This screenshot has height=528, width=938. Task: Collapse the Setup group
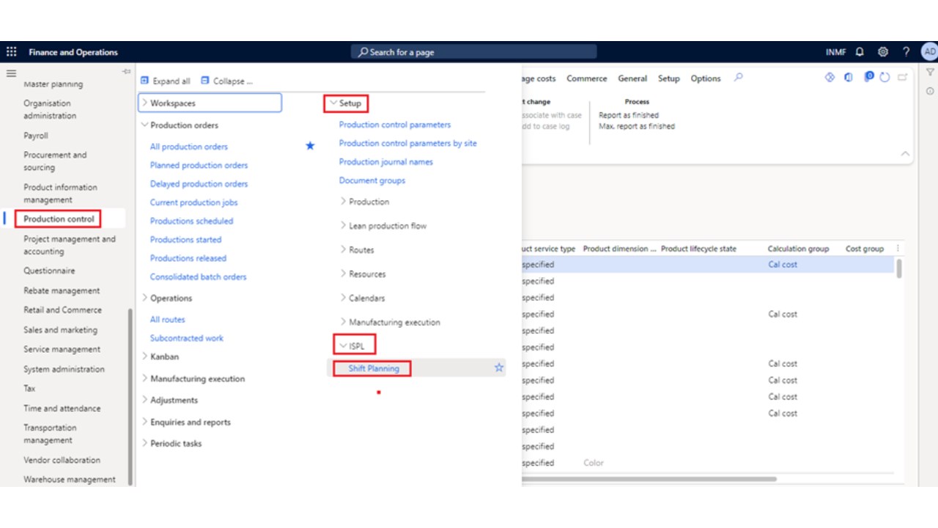[333, 103]
